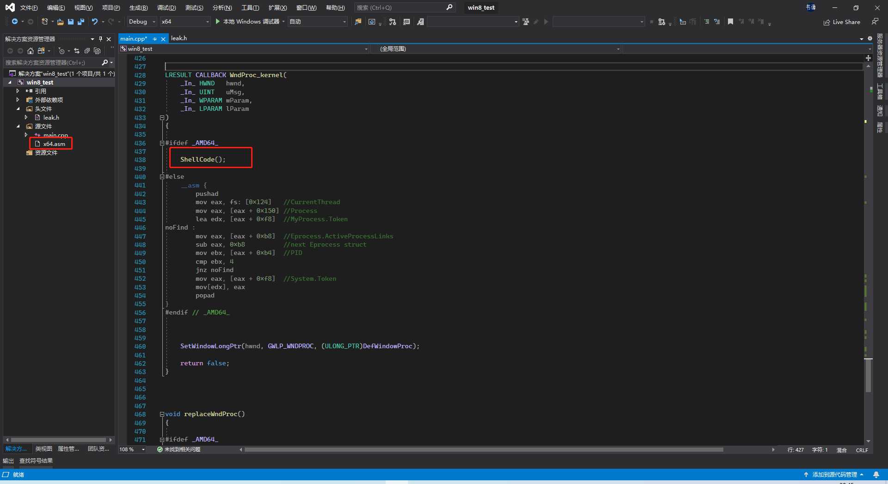888x484 pixels.
Task: Toggle auto-hide pin of Solution Explorer panel
Action: (100, 39)
